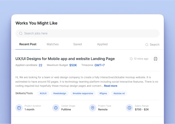Select the #adobe xd skill tag
Image resolution: width=175 pixels, height=124 pixels.
(x=119, y=93)
